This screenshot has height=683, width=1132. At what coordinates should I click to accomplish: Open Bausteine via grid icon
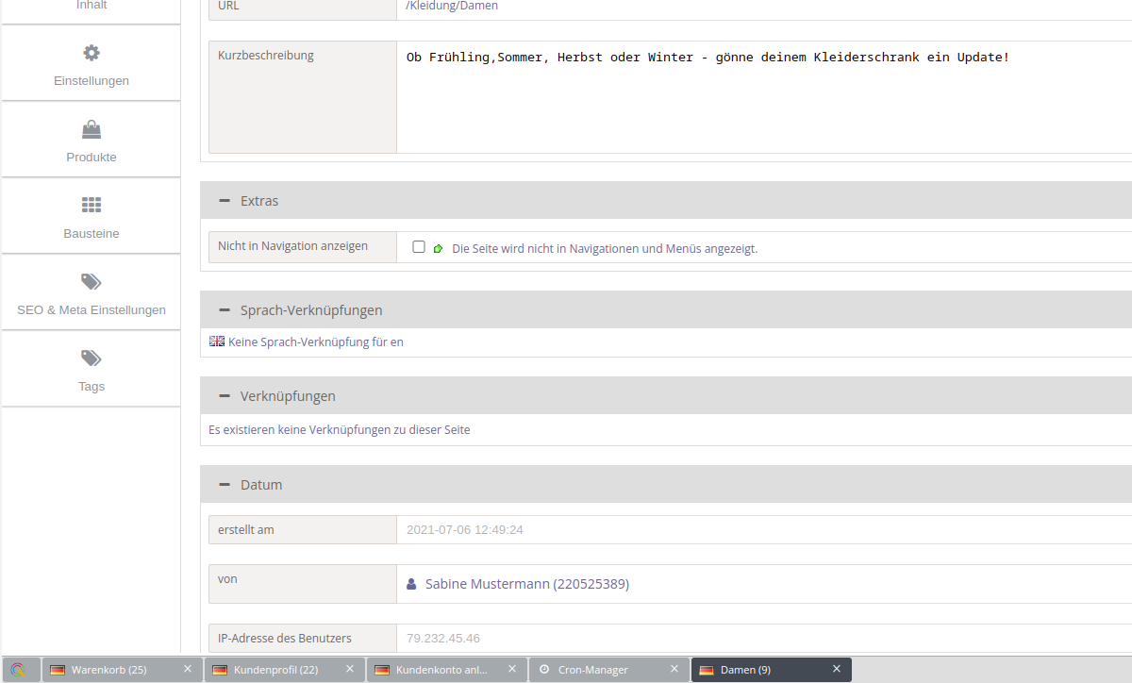[x=92, y=206]
